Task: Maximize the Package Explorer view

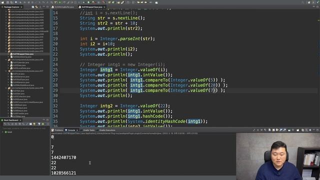Action: [47, 7]
